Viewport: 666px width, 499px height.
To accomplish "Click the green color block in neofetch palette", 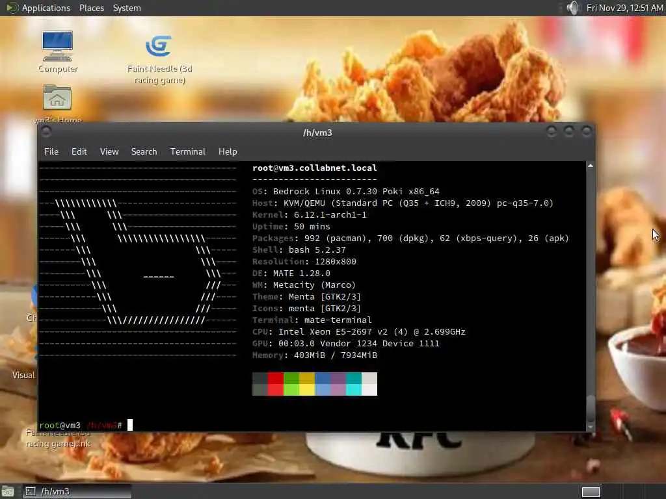I will pyautogui.click(x=291, y=384).
